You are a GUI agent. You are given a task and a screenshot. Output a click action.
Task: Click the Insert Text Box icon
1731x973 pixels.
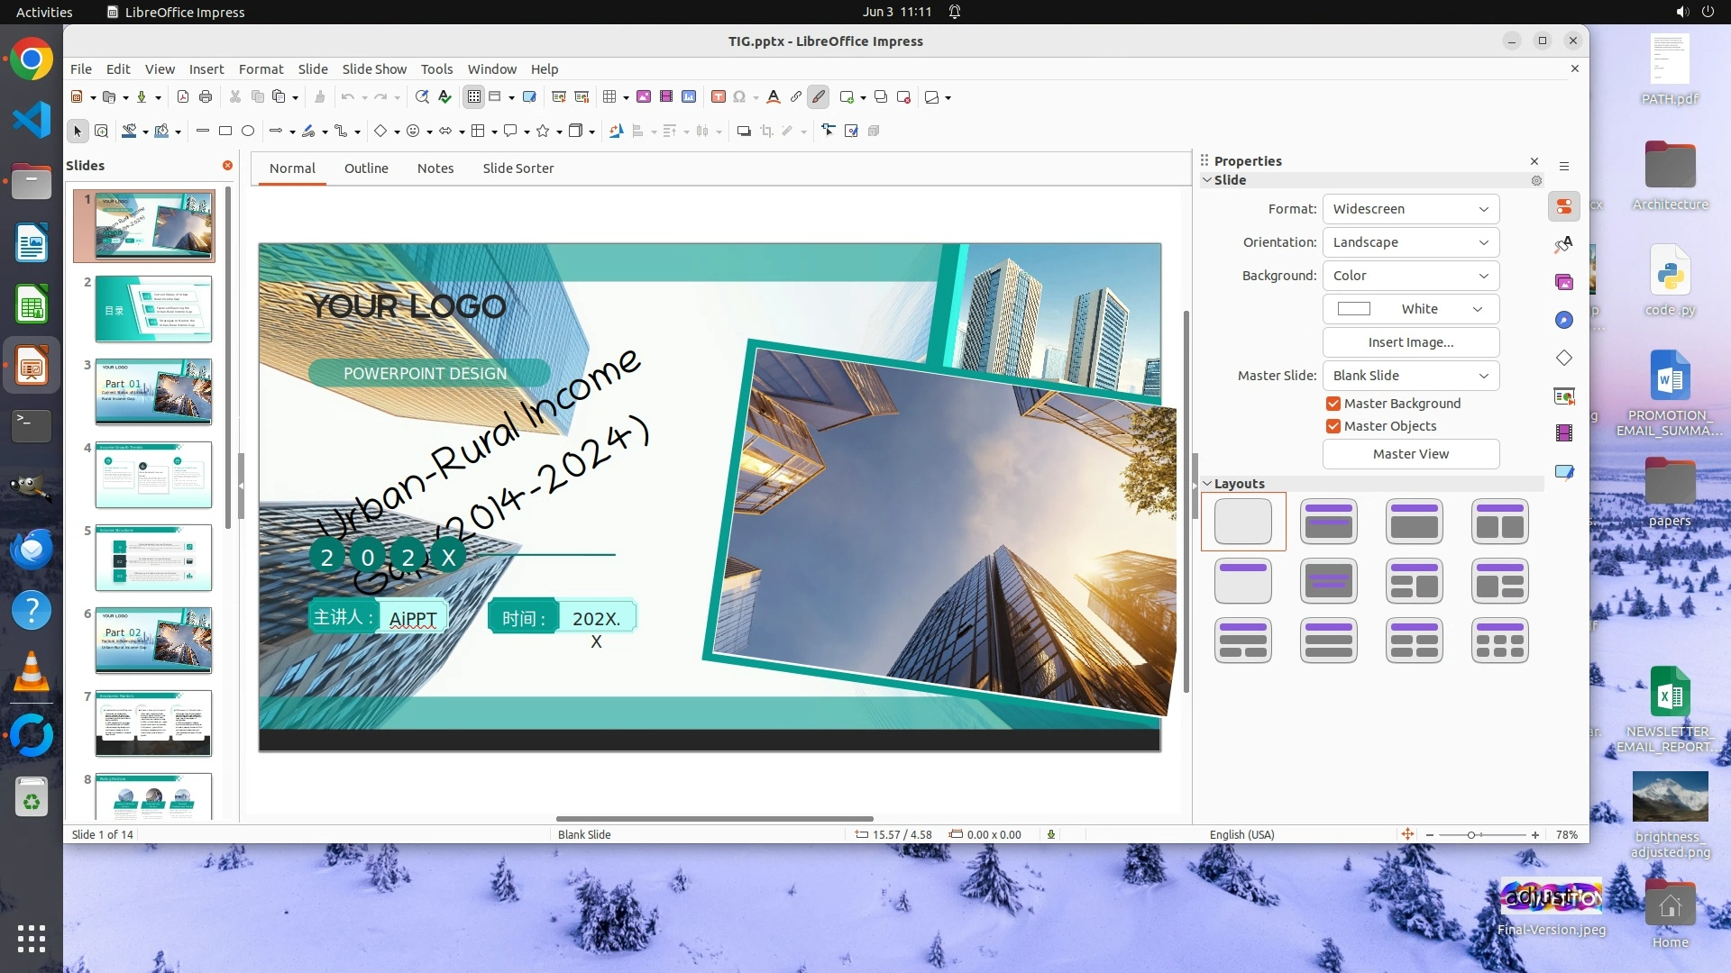coord(719,97)
